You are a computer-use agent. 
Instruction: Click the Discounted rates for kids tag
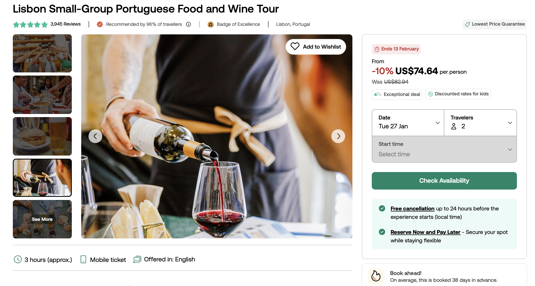458,94
